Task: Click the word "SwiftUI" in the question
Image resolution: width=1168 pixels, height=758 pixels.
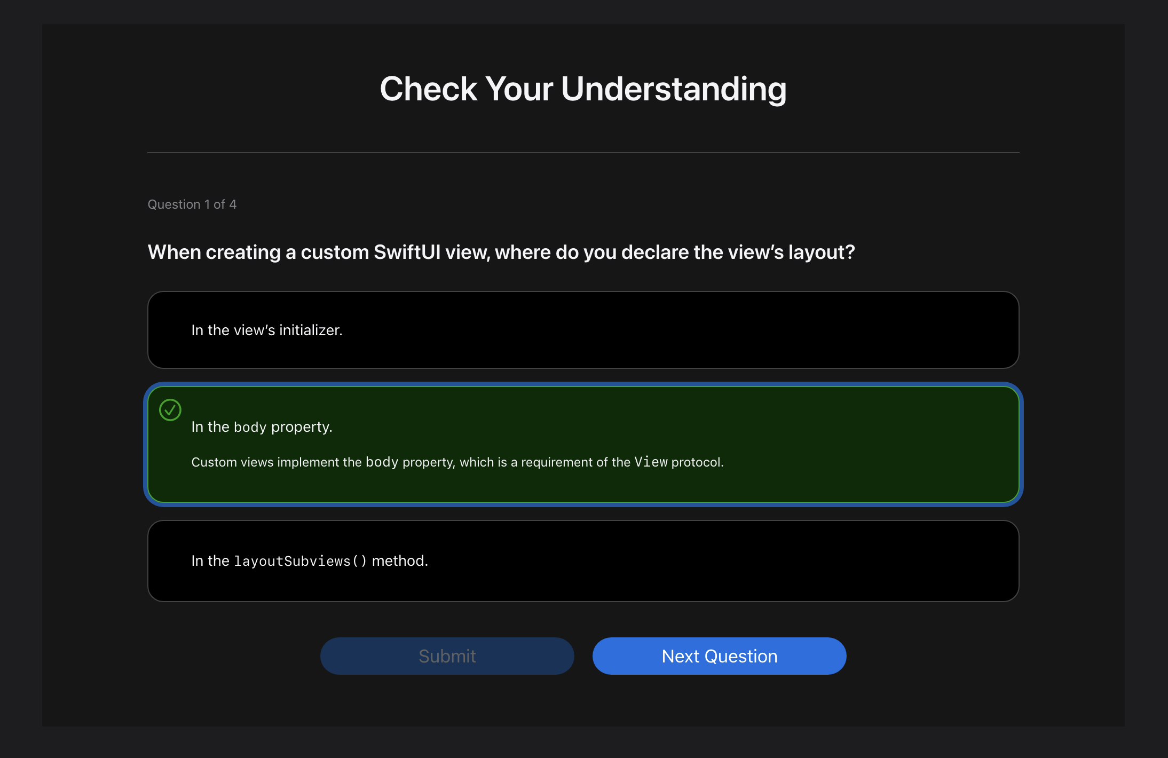Action: point(407,252)
